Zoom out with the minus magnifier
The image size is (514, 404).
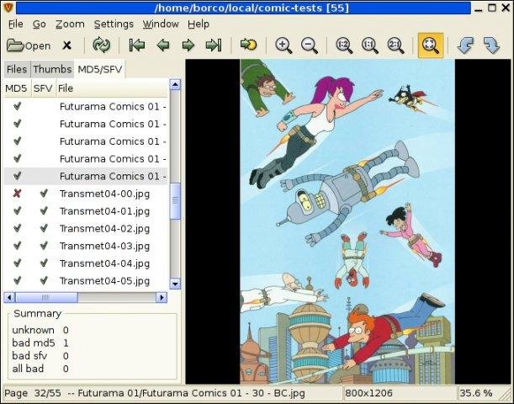[309, 45]
